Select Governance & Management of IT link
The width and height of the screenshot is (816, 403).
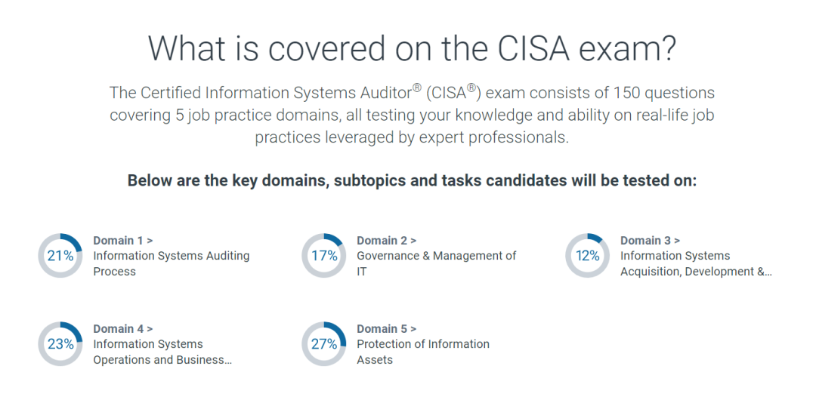tap(437, 263)
